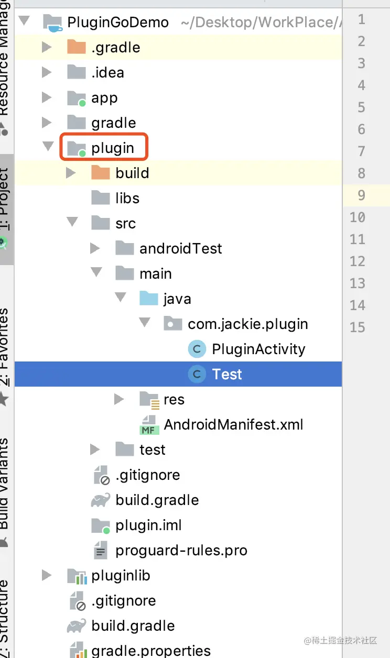
Task: Collapse the PluginGoDemo root node
Action: 23,22
